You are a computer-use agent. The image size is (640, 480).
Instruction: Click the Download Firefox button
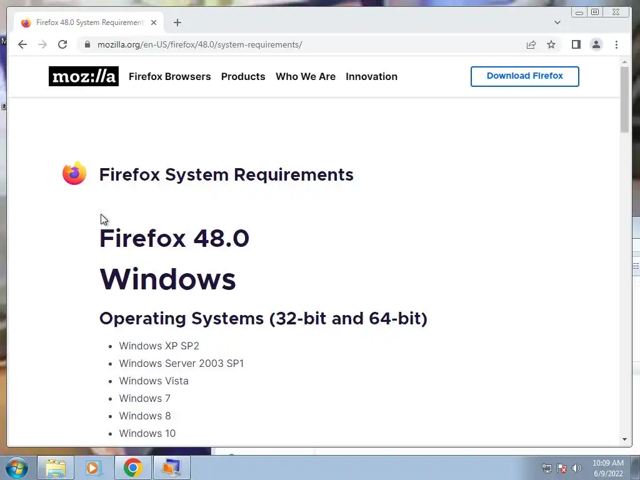[x=525, y=76]
